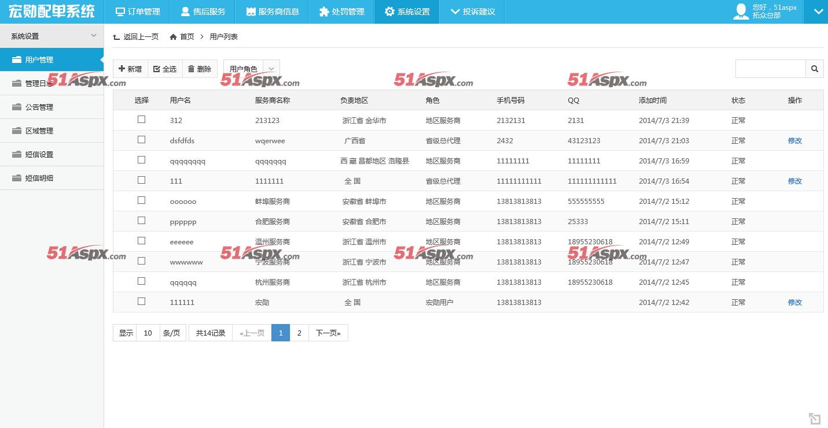
Task: Click the 西藏 昌都地区 洛隆县 cell
Action: (x=375, y=161)
